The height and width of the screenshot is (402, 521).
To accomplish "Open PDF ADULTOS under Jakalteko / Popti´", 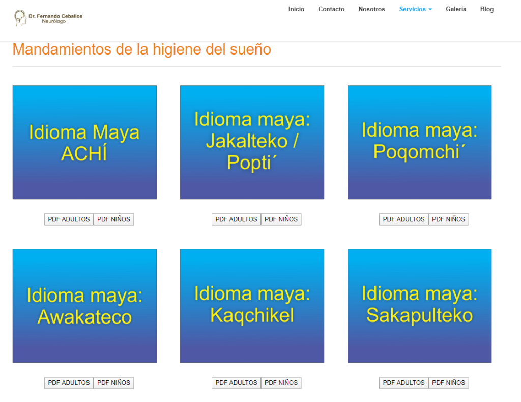I will point(236,219).
